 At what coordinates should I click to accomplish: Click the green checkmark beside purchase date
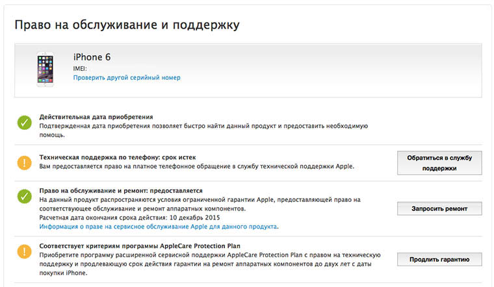pyautogui.click(x=24, y=123)
